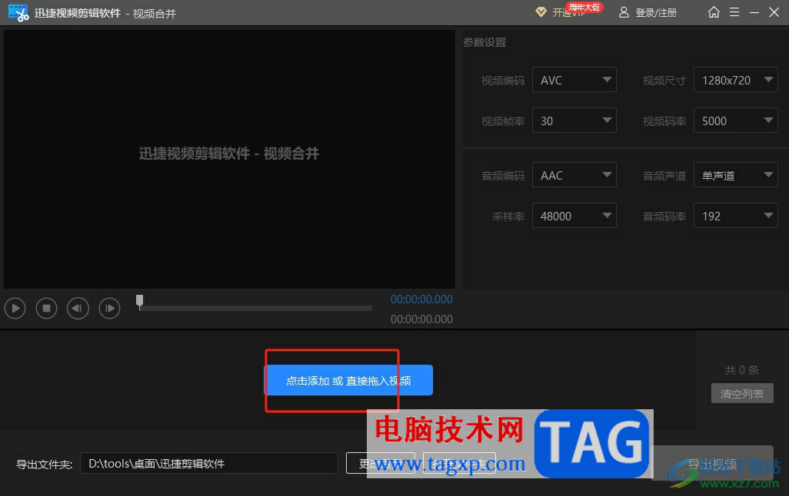Open the 登录/注册 login link
The height and width of the screenshot is (496, 789).
[x=648, y=12]
